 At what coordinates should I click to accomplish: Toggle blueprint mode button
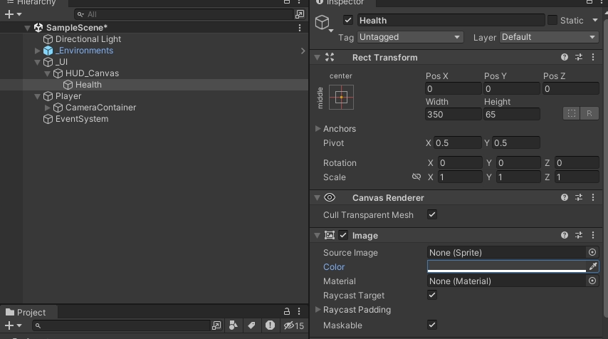click(572, 114)
